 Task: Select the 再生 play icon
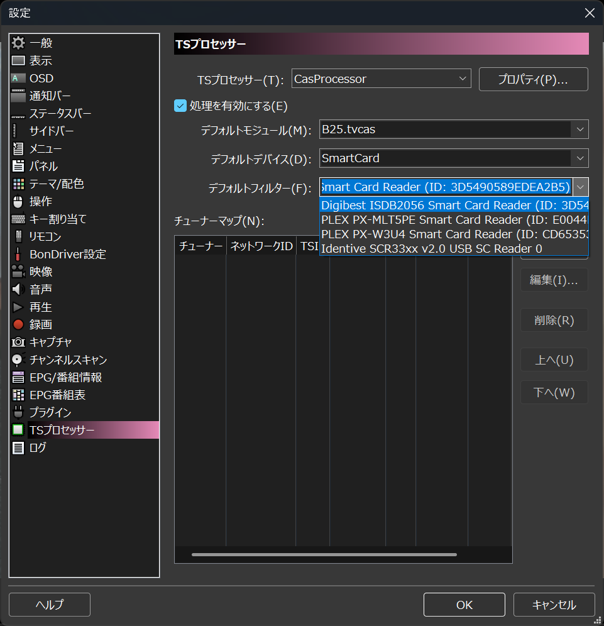click(18, 307)
